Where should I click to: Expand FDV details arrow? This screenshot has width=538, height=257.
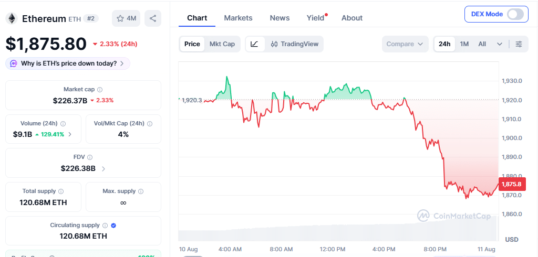(x=104, y=168)
